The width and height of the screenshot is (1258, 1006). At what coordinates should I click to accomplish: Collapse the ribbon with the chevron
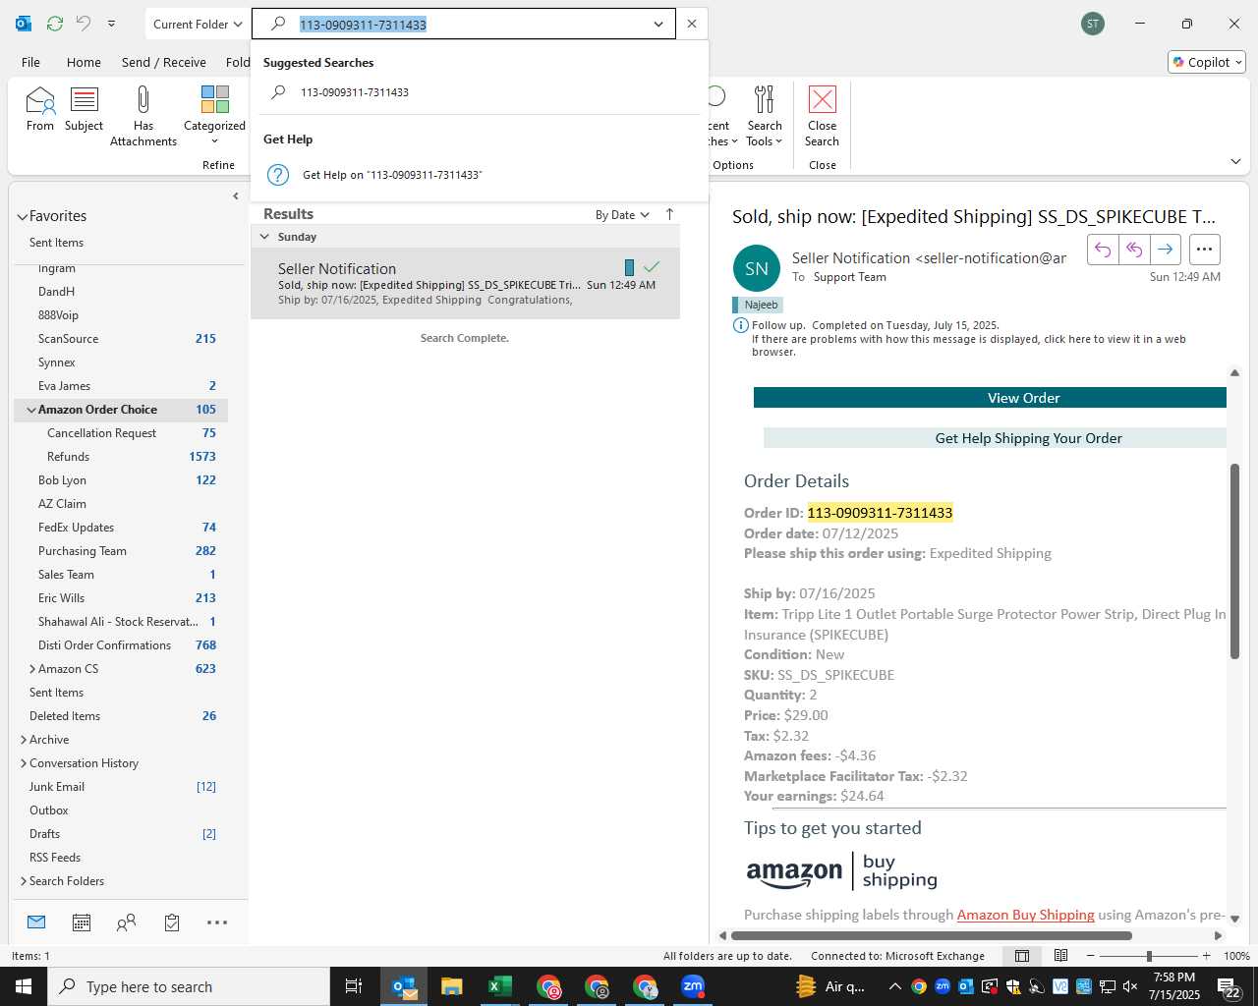pyautogui.click(x=1235, y=161)
